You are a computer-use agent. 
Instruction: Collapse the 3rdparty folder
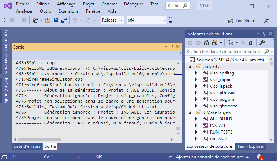click(x=190, y=67)
